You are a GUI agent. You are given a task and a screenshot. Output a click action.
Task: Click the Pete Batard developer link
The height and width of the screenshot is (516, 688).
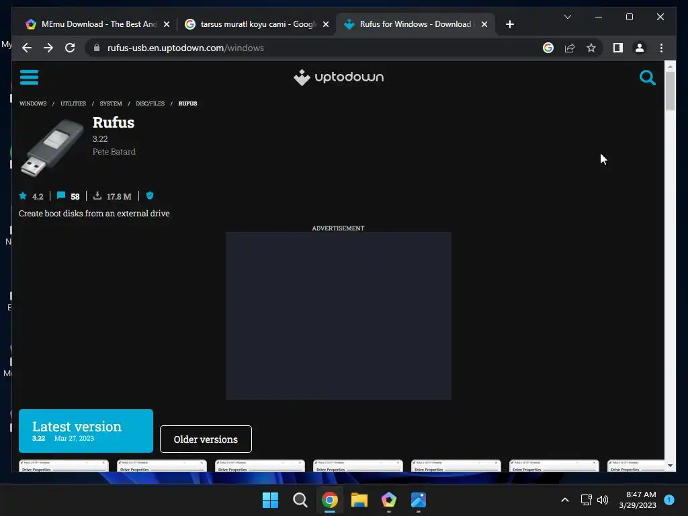(114, 151)
